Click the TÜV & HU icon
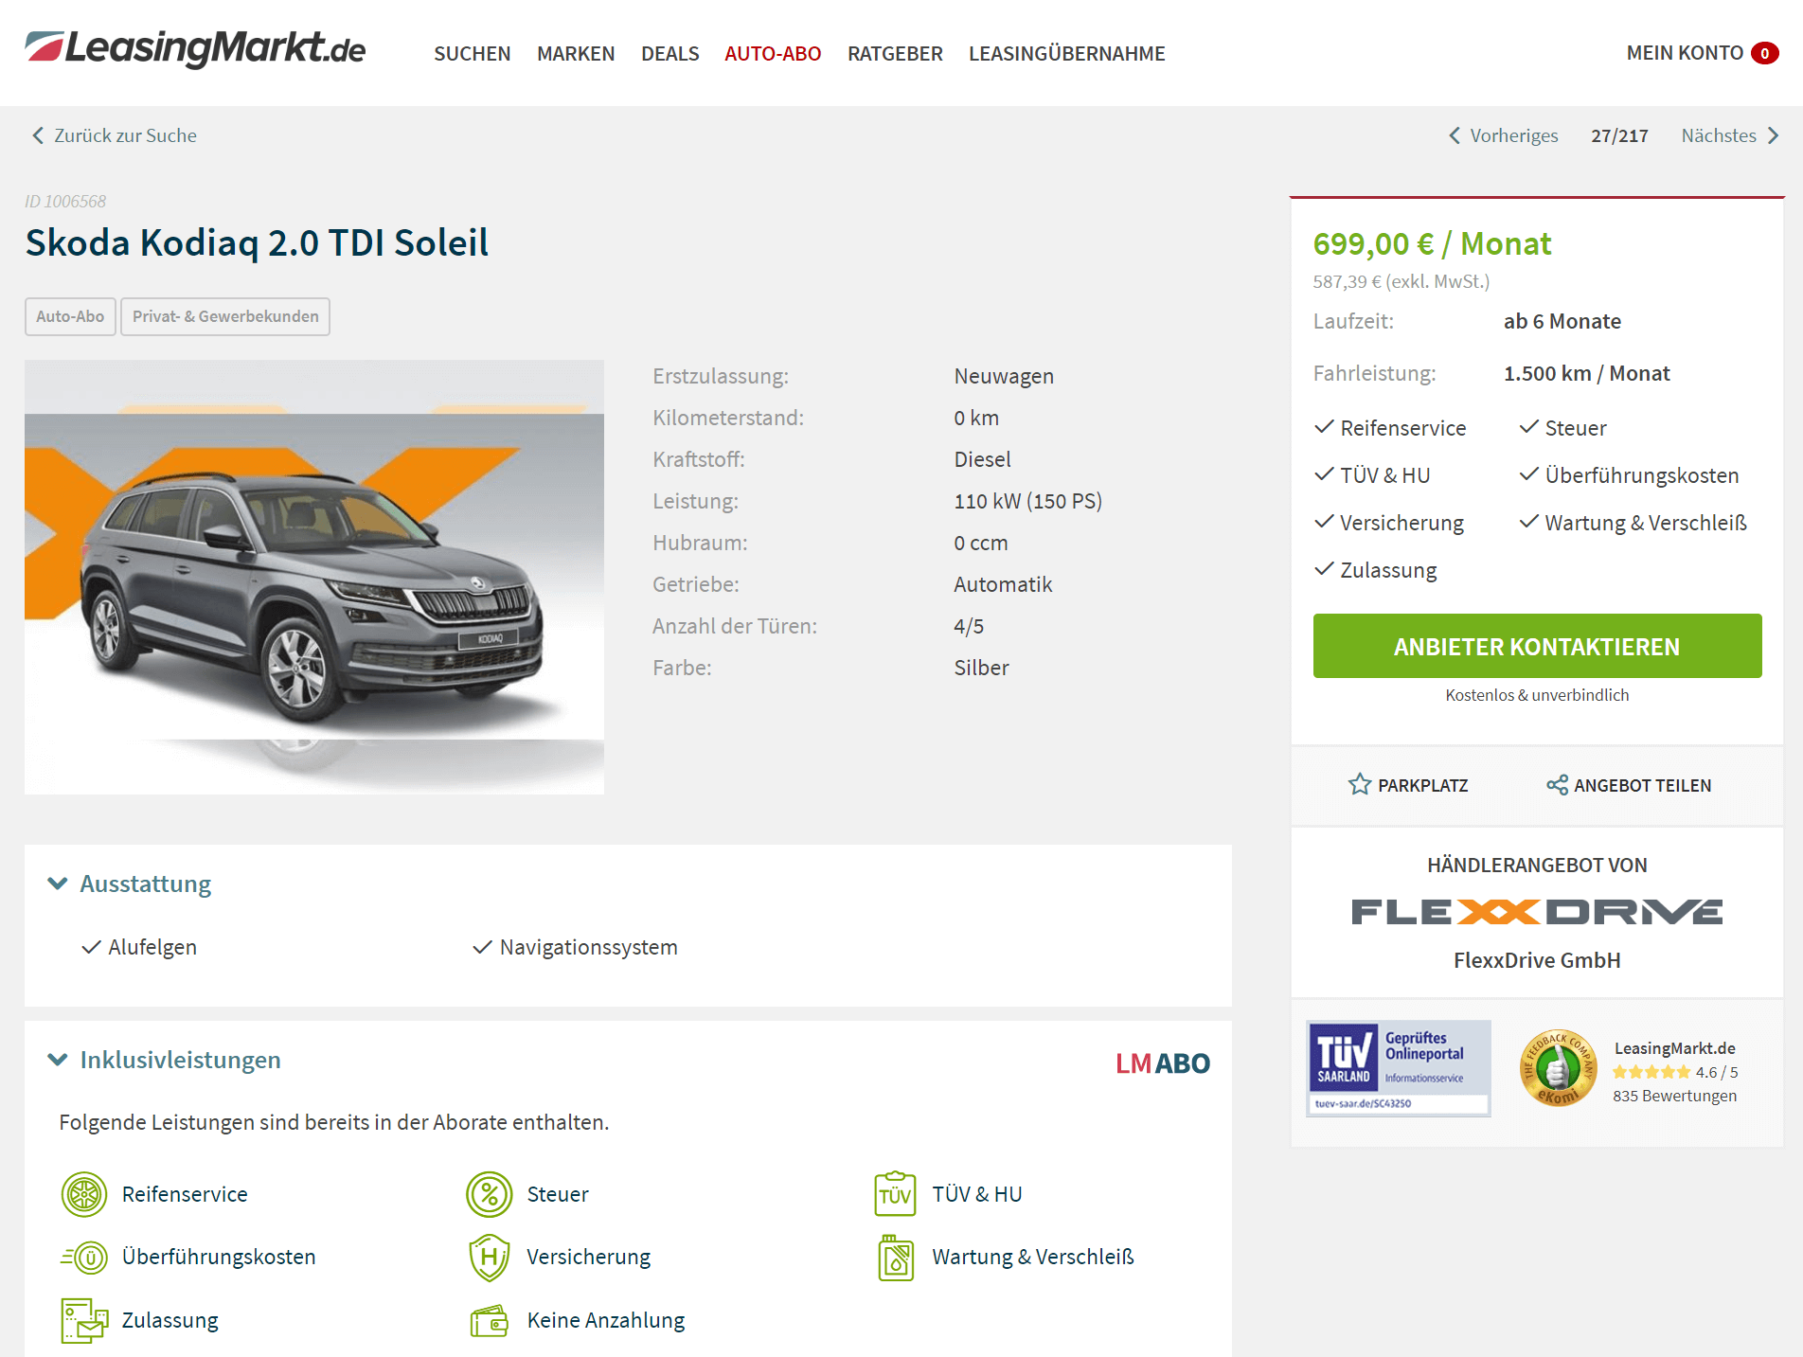This screenshot has height=1357, width=1803. click(895, 1194)
